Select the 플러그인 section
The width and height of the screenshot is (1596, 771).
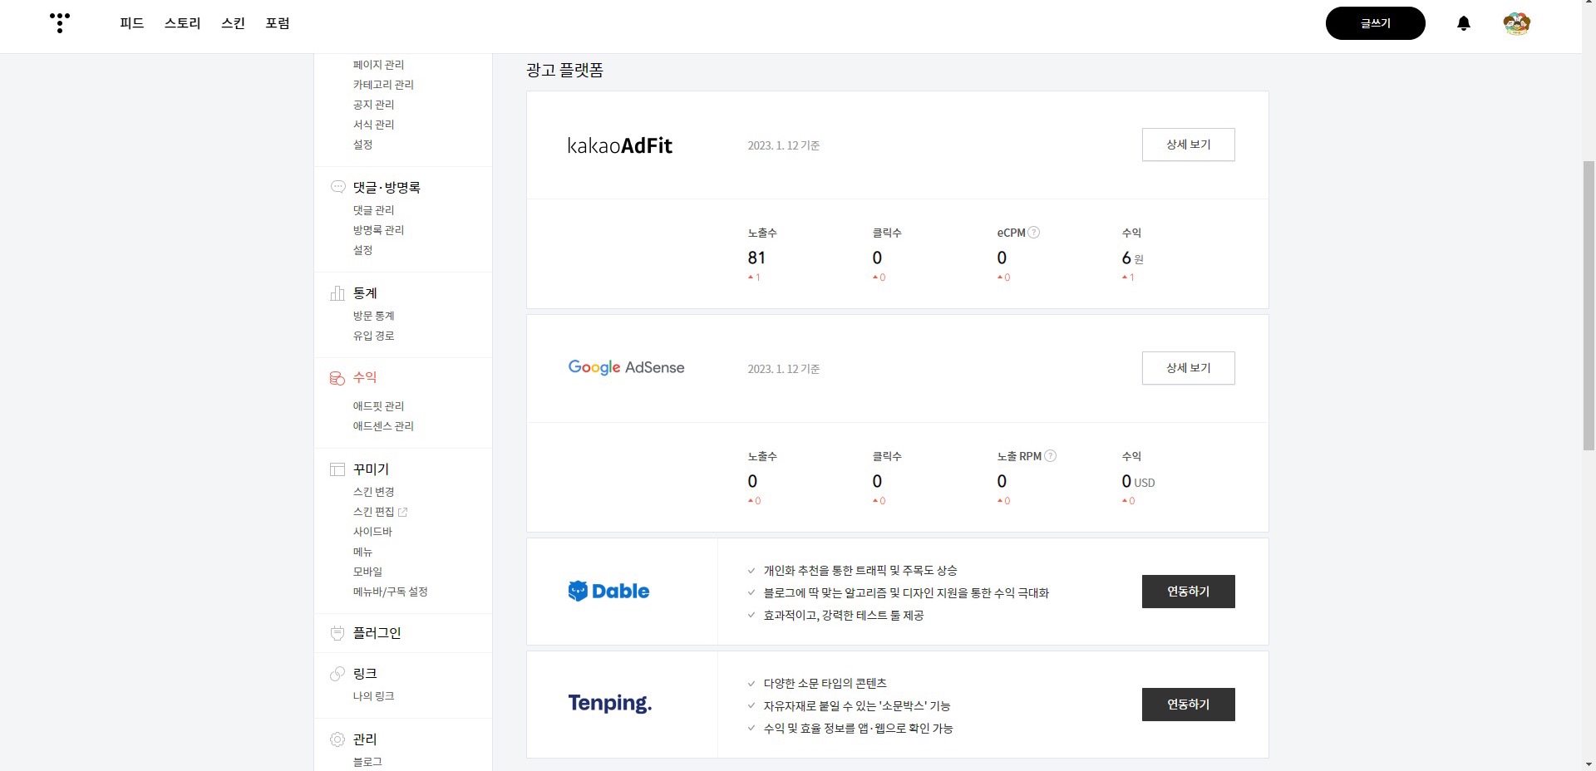[377, 633]
